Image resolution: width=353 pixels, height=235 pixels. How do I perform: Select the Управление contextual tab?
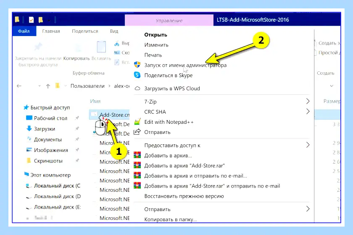(169, 21)
